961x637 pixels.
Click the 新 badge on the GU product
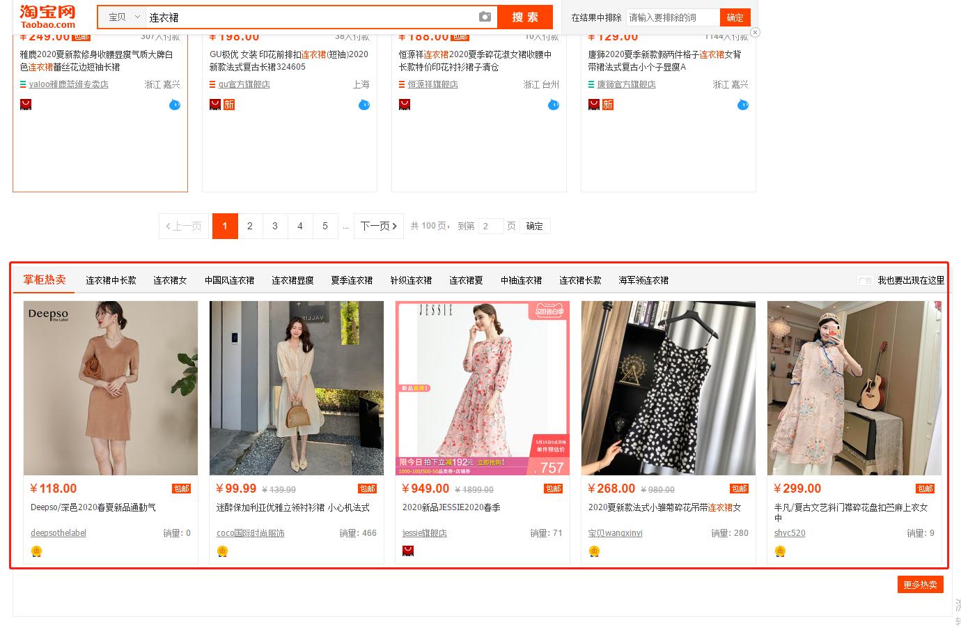[x=228, y=104]
